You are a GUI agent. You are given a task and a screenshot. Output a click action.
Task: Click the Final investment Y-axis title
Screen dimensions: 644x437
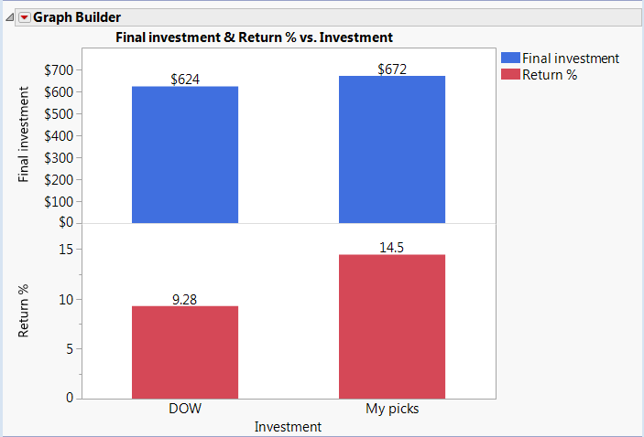[23, 134]
